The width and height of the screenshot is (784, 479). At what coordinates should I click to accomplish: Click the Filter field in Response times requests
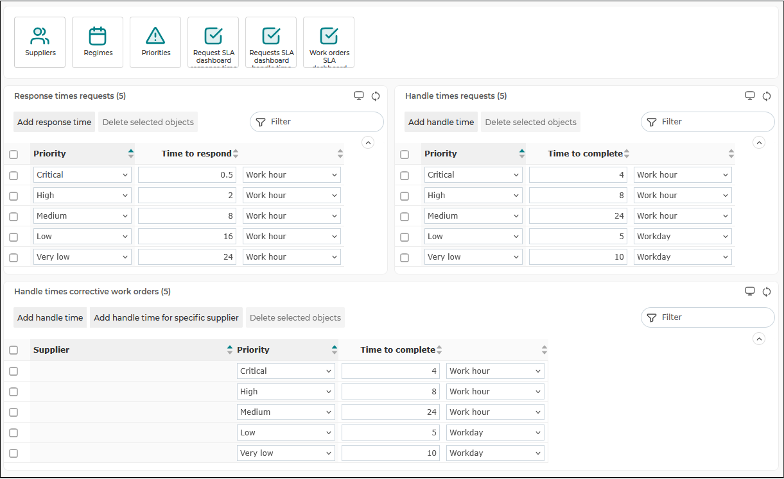[x=317, y=122]
